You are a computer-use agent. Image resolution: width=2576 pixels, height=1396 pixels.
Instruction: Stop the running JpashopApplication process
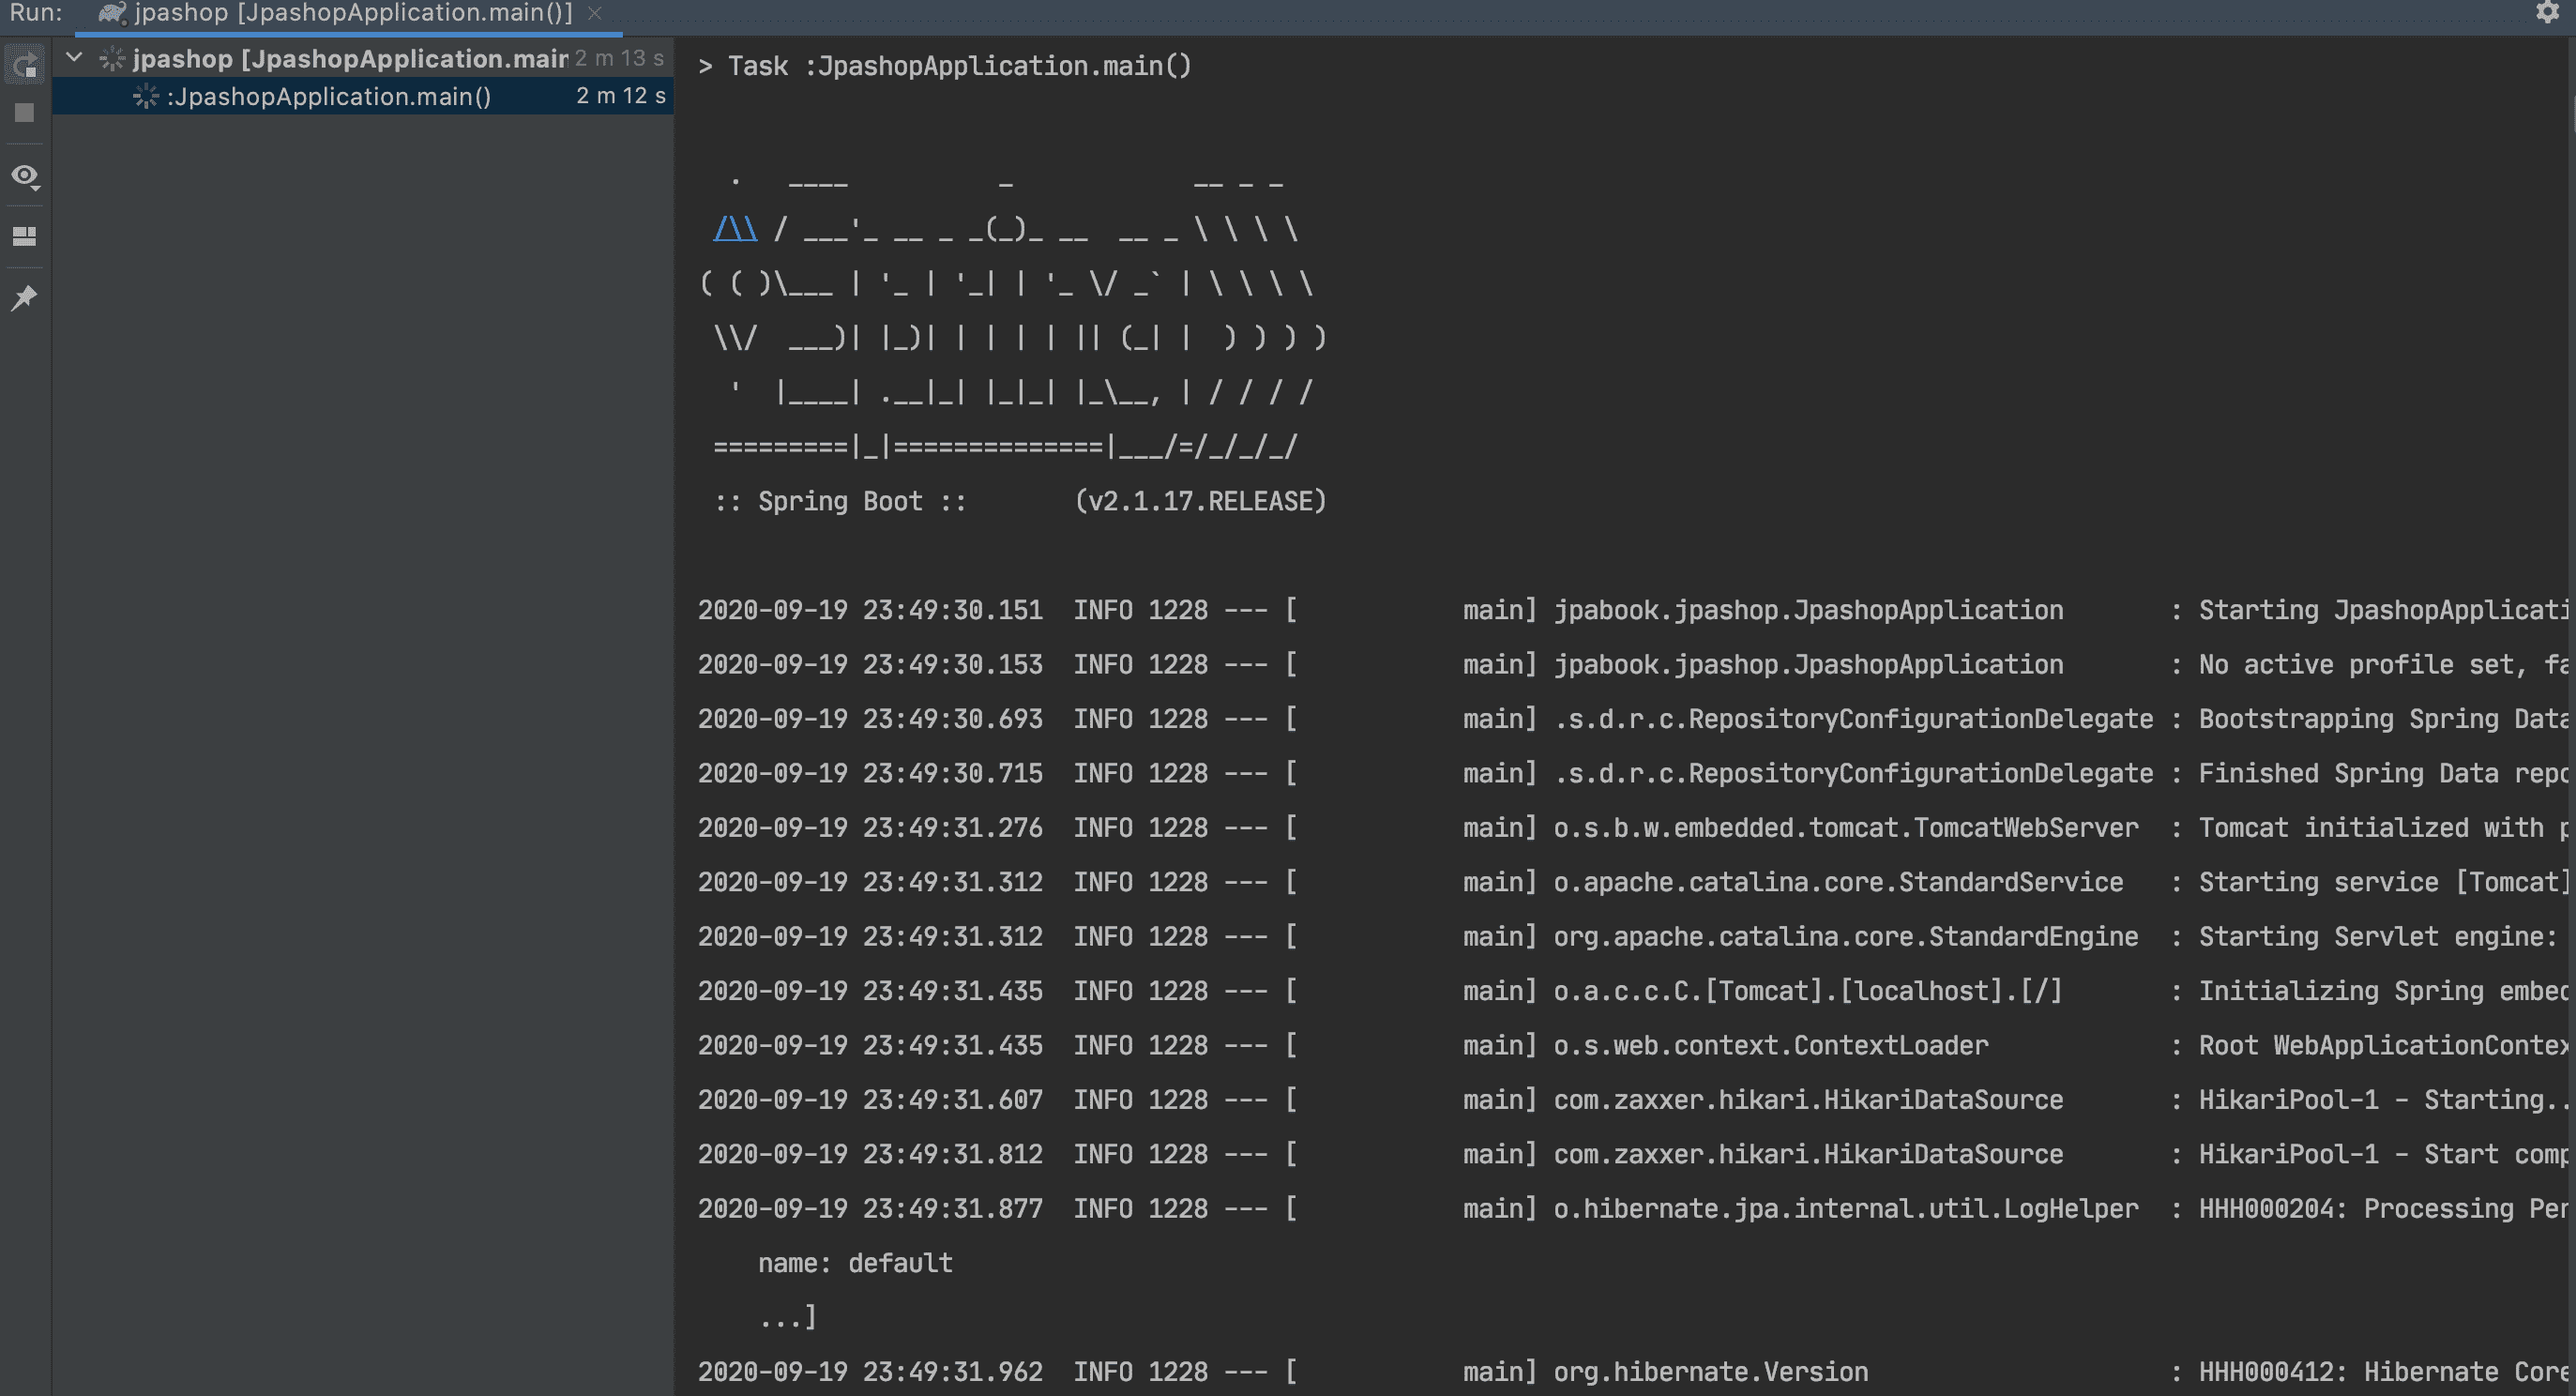(25, 113)
